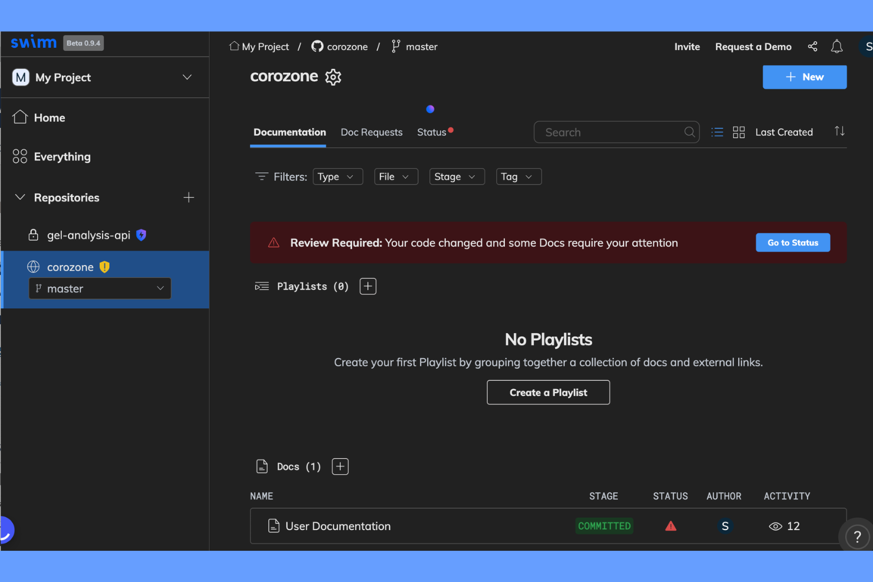Open the Stage filter dropdown
Viewport: 873px width, 582px height.
pyautogui.click(x=457, y=177)
